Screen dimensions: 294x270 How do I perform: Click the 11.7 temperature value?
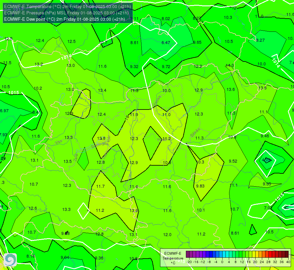click(100, 186)
